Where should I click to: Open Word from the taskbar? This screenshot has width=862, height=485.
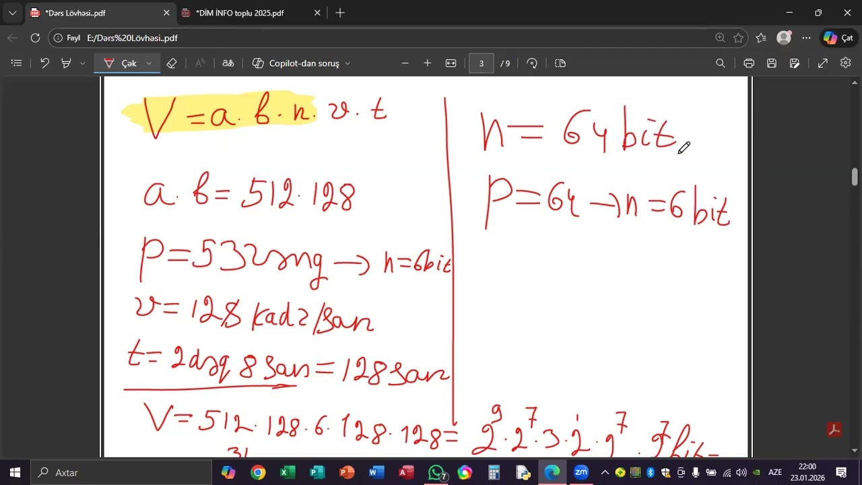click(x=376, y=472)
